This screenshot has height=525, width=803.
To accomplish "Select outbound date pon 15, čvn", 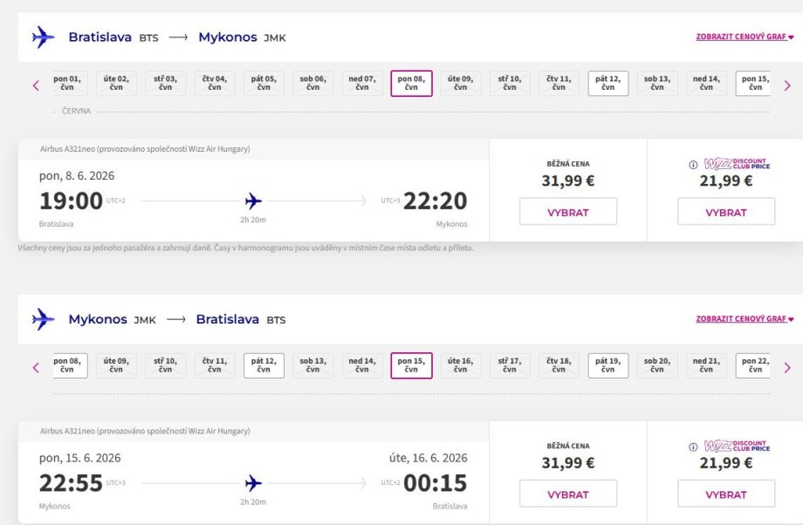I will coord(753,83).
